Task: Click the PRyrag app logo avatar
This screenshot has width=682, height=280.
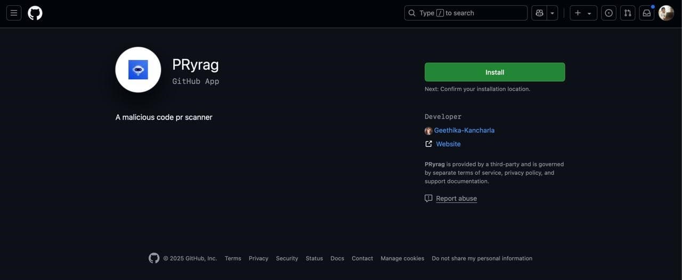Action: pyautogui.click(x=138, y=70)
